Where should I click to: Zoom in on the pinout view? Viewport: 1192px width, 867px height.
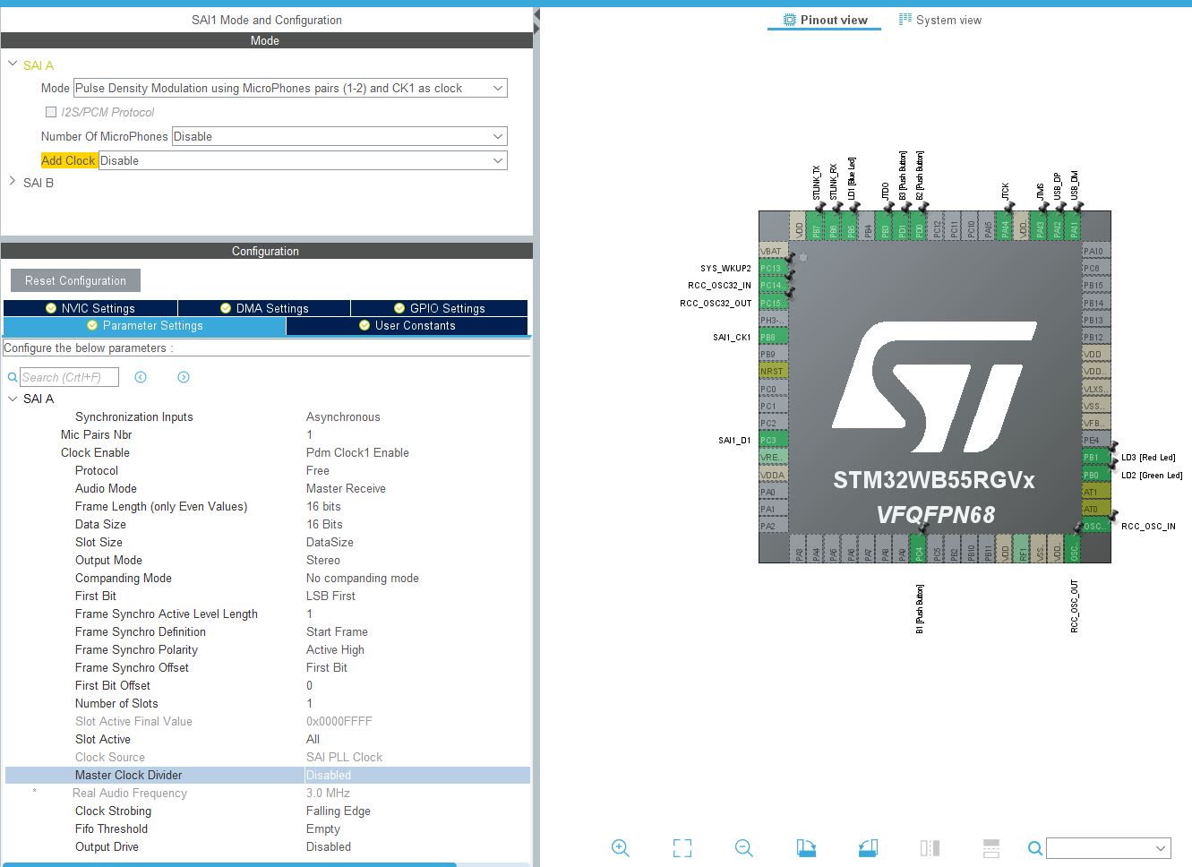620,847
